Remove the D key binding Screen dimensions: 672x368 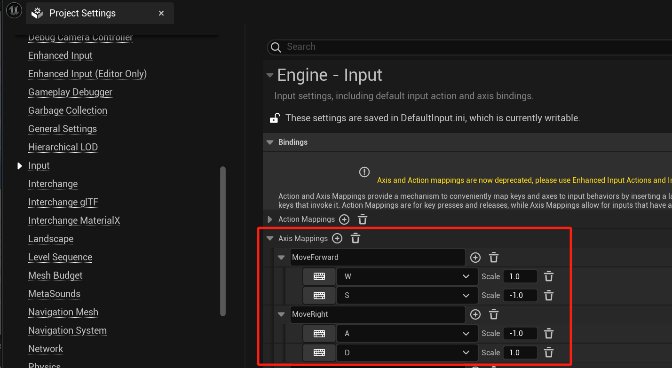tap(548, 352)
